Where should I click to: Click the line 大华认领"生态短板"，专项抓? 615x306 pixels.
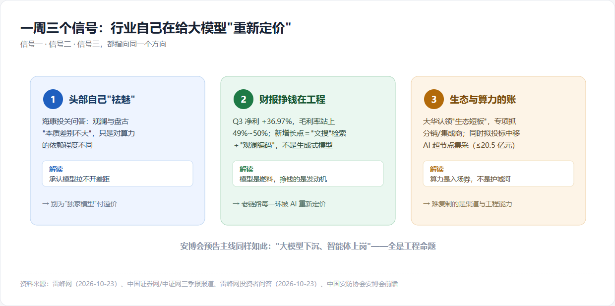(x=470, y=121)
